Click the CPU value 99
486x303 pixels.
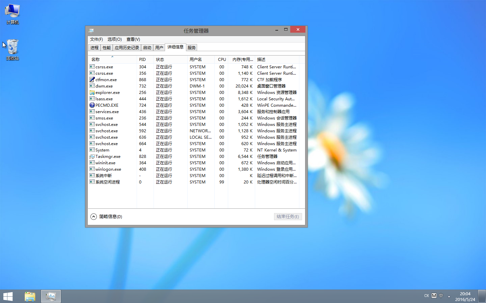coord(222,182)
